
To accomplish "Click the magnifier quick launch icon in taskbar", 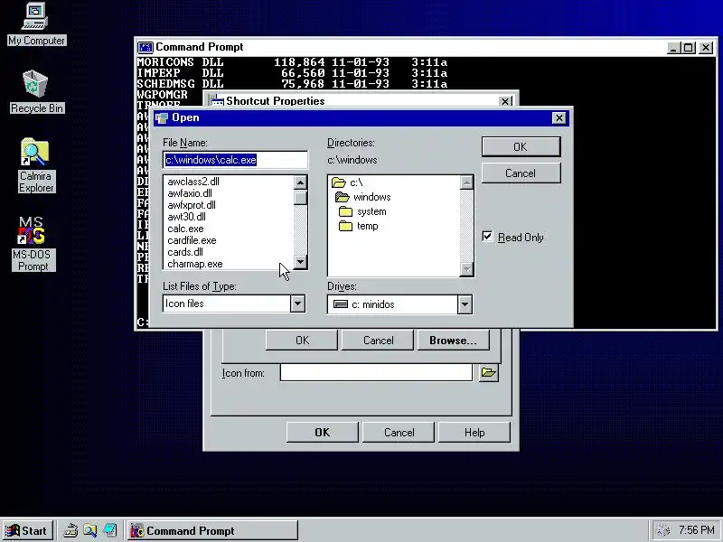I will tap(89, 530).
